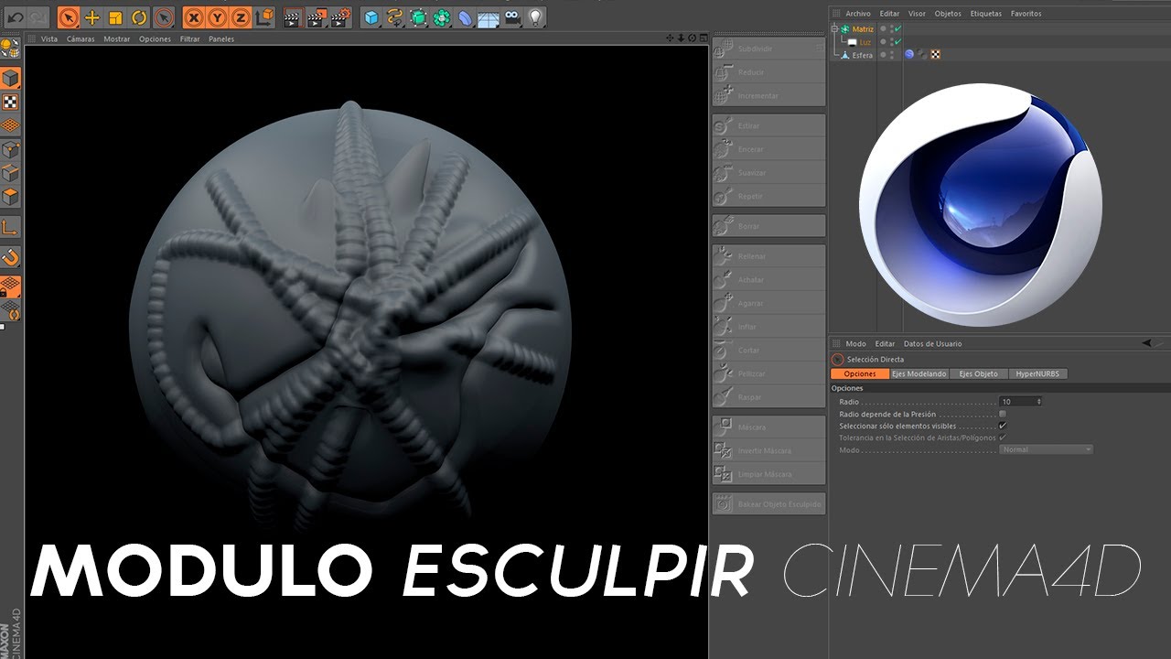Add a camera object
1171x659 pixels.
pyautogui.click(x=512, y=16)
